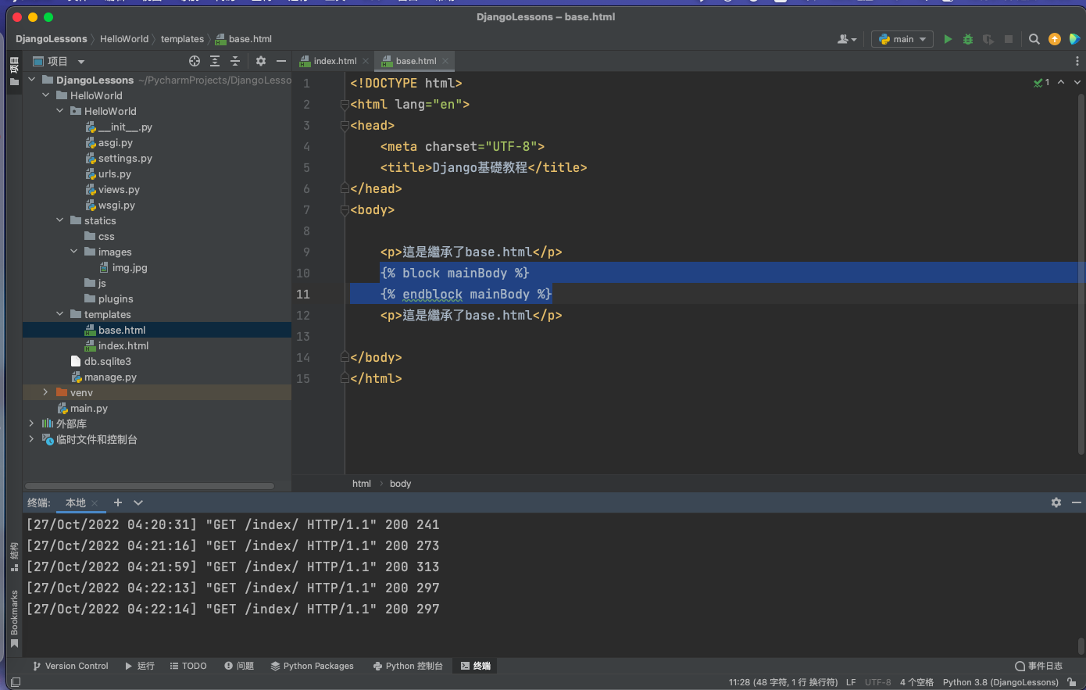The image size is (1086, 690).
Task: Open the main run configuration dropdown
Action: pyautogui.click(x=902, y=39)
